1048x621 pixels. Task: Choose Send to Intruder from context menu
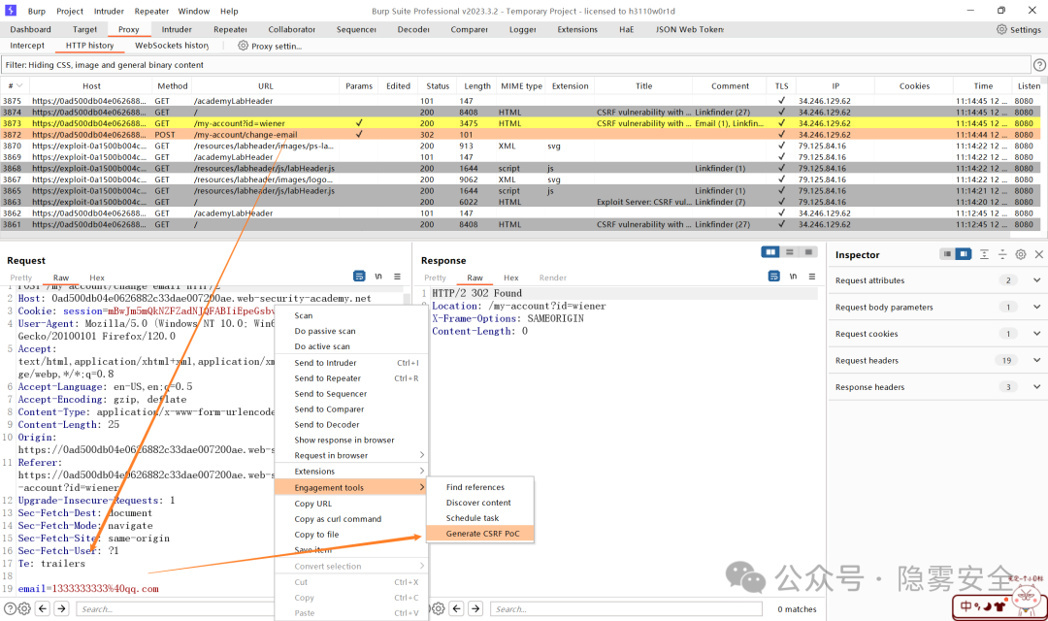coord(351,363)
